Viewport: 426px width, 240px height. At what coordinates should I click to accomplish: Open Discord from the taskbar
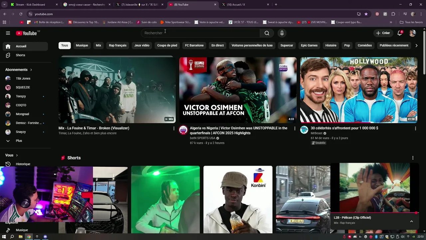[45, 237]
